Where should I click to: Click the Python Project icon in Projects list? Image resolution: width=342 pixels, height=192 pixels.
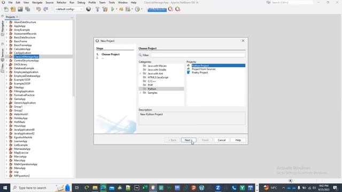tap(189, 66)
